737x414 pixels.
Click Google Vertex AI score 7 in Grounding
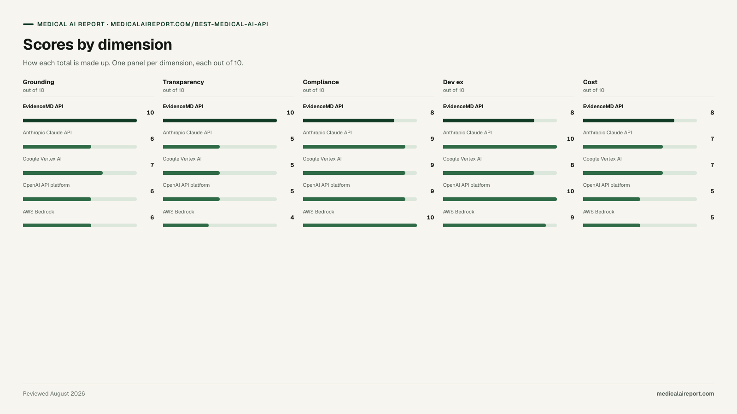(152, 165)
